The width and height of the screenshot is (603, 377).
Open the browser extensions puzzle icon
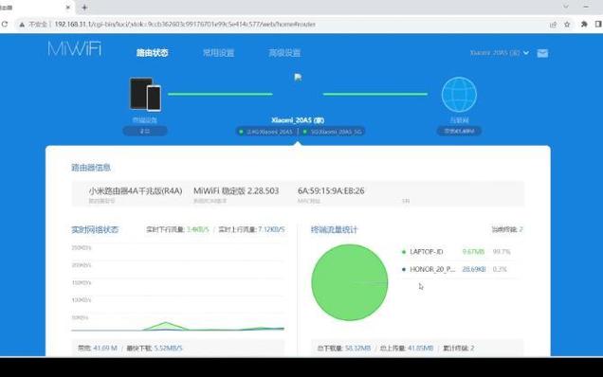pos(584,25)
